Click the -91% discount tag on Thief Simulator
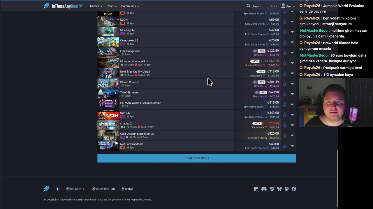The width and height of the screenshot is (373, 209). coord(263,93)
